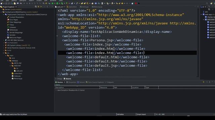Expand Server Runtime Apache Tomcat node

(x=3, y=48)
